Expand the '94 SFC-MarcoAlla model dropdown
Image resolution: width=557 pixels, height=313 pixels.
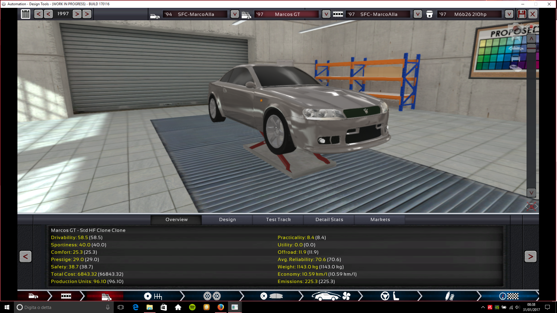tap(234, 14)
